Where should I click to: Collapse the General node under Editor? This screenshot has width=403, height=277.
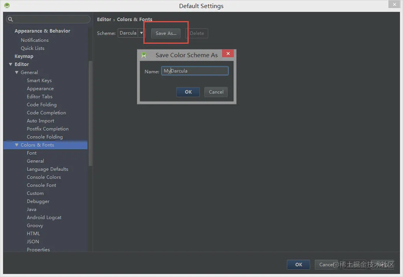pyautogui.click(x=17, y=73)
